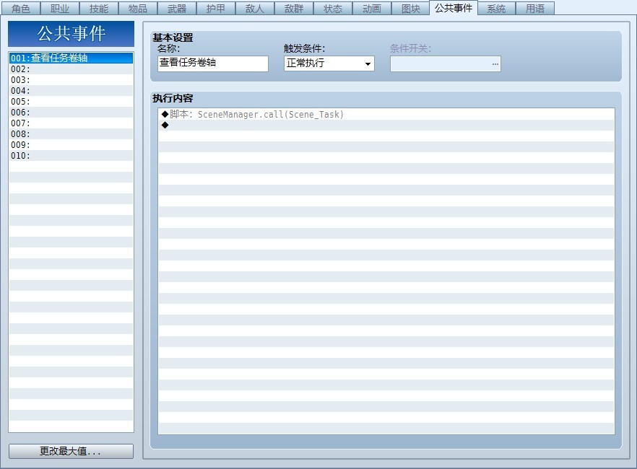Go to the 武器 tab
Image resolution: width=637 pixels, height=469 pixels.
tap(177, 9)
